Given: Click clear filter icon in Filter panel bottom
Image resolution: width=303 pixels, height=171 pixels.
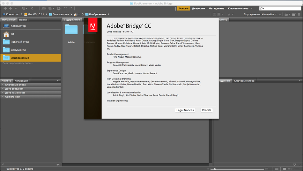Looking at the screenshot, I should (58, 164).
